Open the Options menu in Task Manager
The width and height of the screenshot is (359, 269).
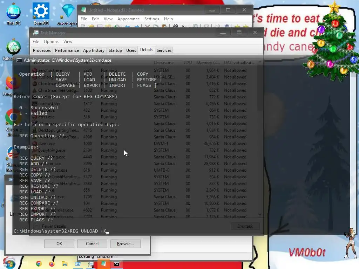[x=51, y=42]
